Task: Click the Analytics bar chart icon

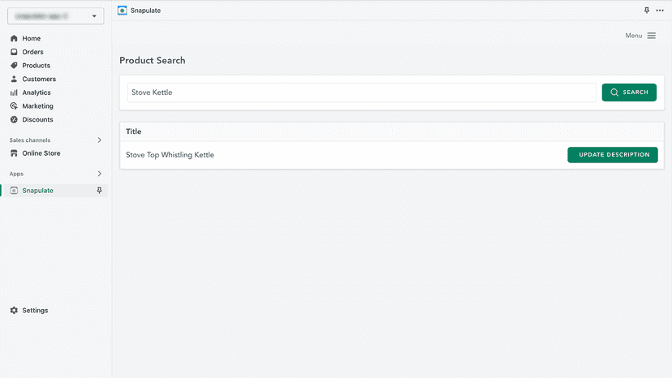Action: tap(14, 92)
